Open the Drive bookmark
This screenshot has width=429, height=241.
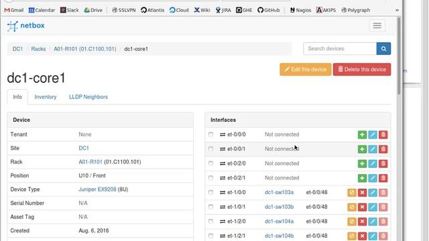pos(93,10)
